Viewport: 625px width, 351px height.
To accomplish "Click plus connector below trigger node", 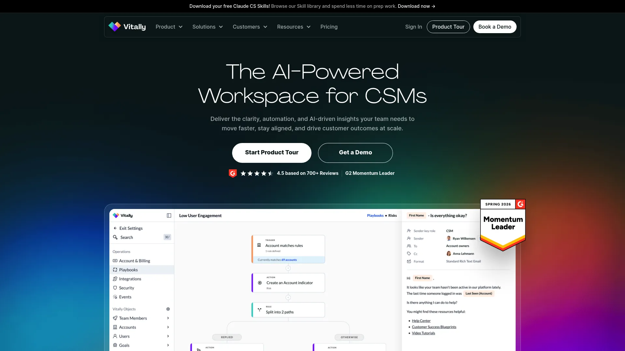I will coord(288,268).
